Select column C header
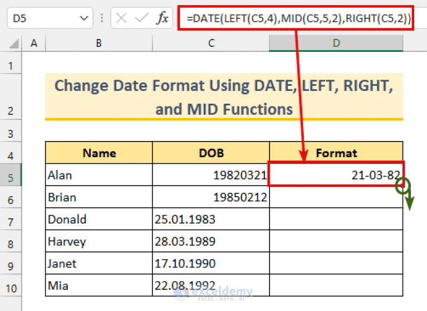The width and height of the screenshot is (427, 311). tap(211, 43)
